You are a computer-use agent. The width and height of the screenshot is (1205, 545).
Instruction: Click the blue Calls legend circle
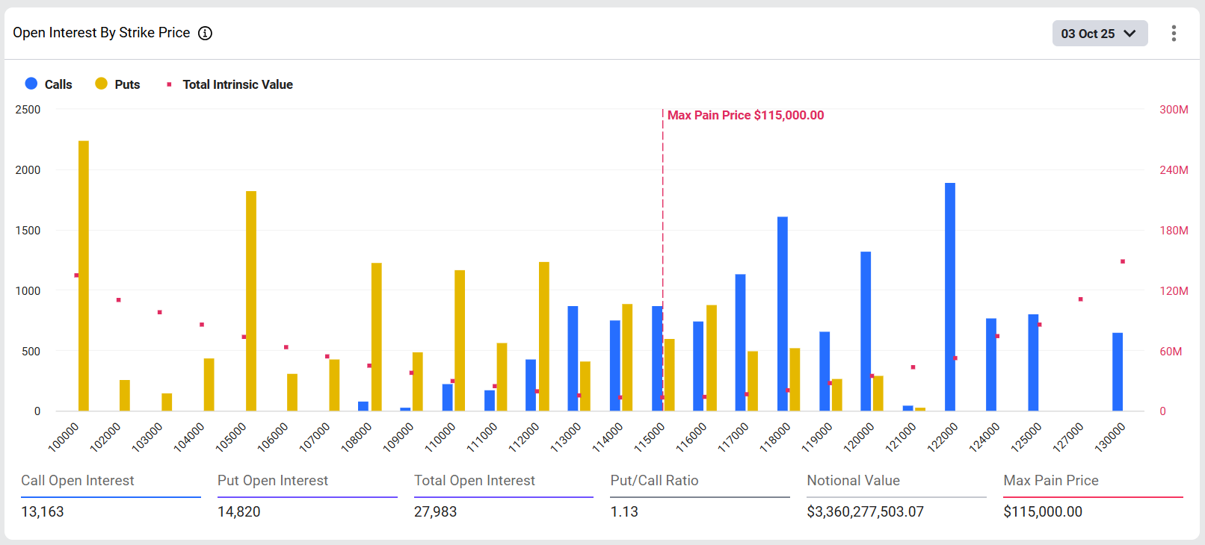pyautogui.click(x=31, y=84)
